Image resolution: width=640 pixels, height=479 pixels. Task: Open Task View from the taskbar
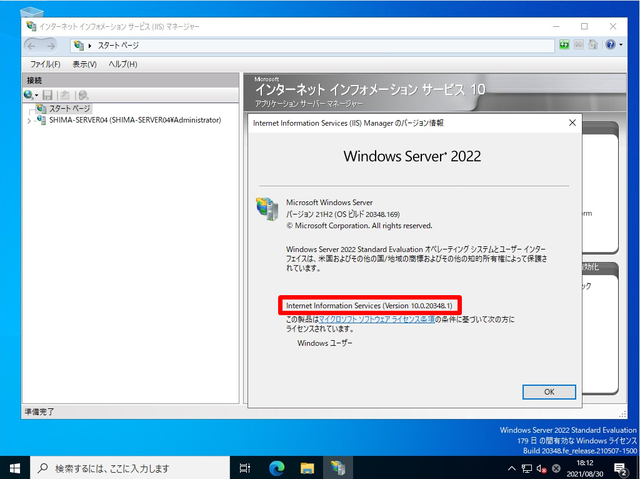[x=245, y=468]
